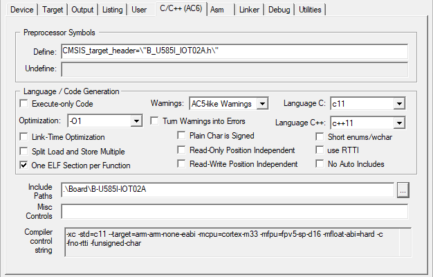Enable Turn Warnings into Errors
Image resolution: width=433 pixels, height=277 pixels.
tap(156, 120)
